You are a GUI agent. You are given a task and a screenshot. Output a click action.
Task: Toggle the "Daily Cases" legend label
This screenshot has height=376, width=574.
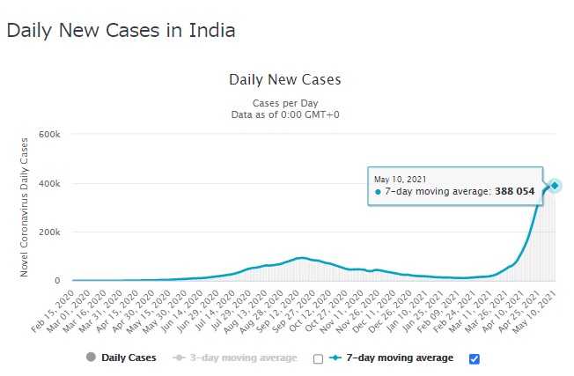point(129,358)
